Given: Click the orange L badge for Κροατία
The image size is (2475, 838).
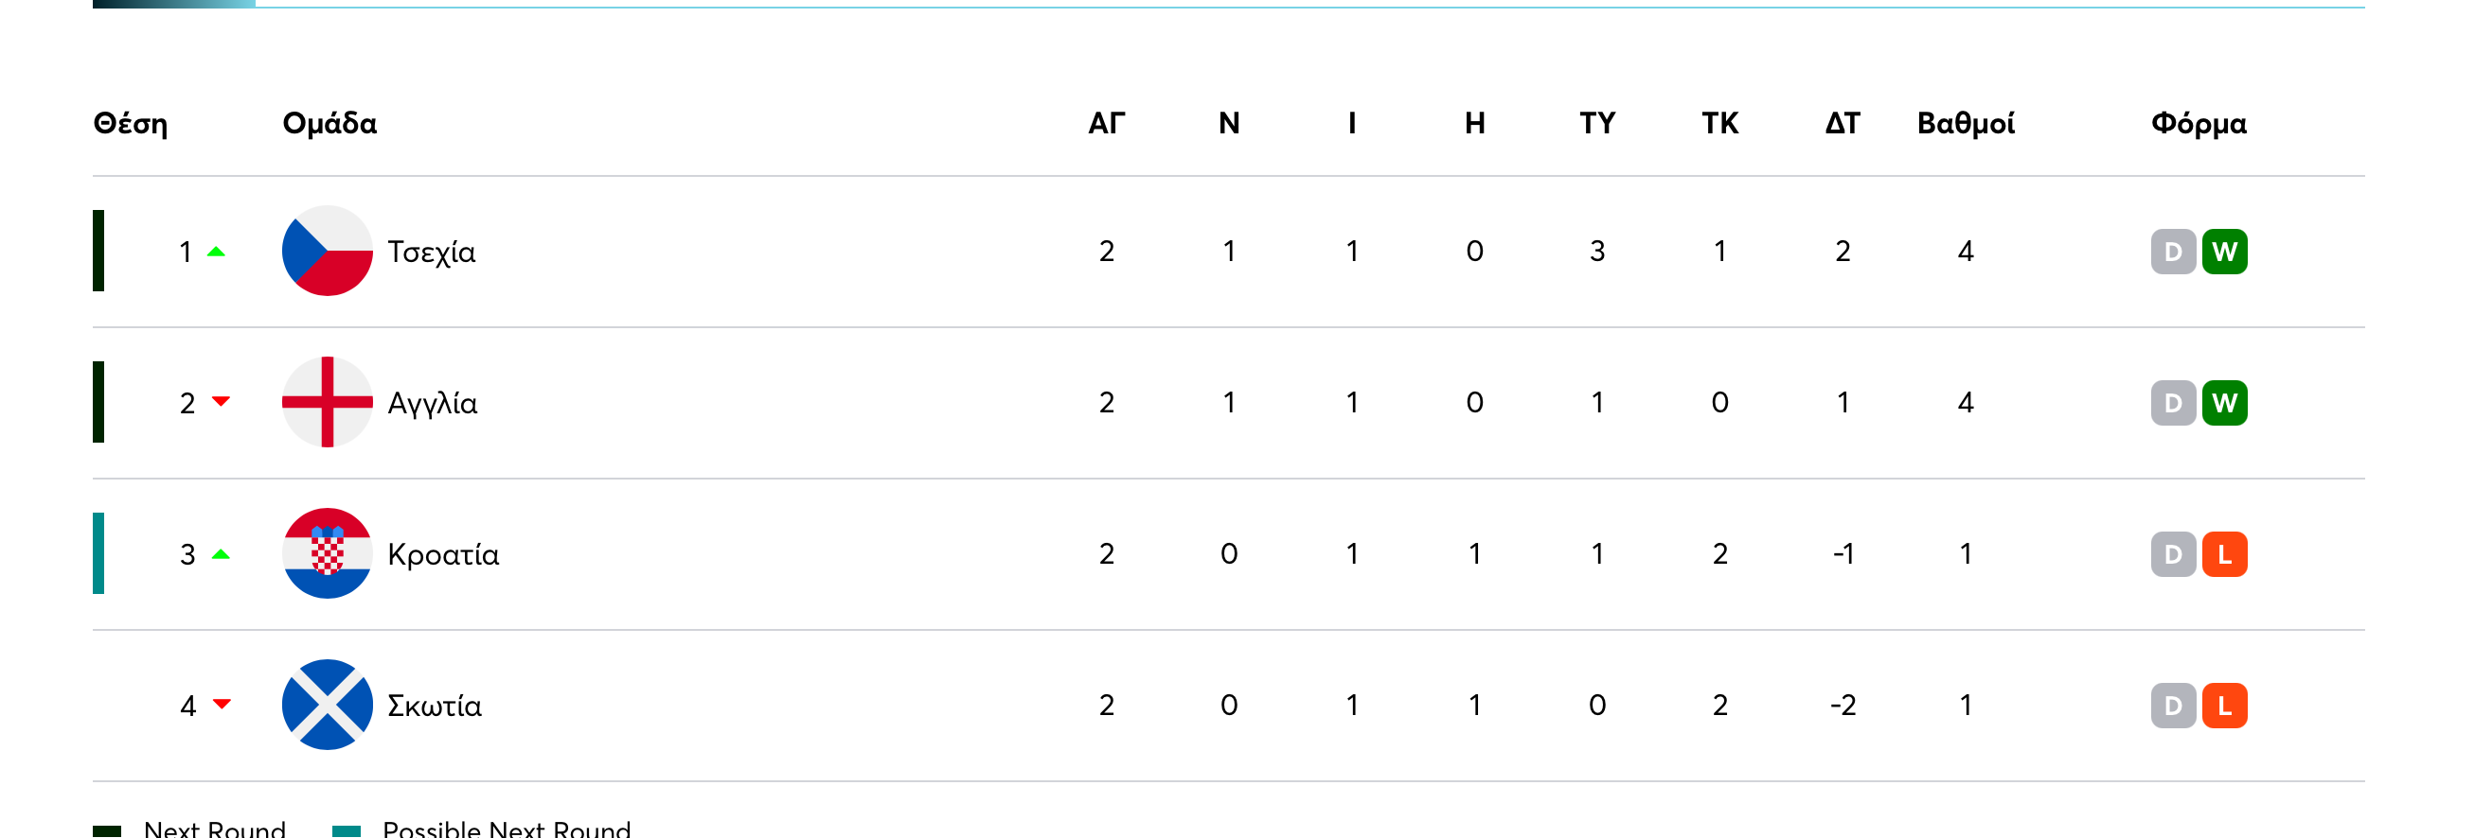Looking at the screenshot, I should [x=2223, y=554].
